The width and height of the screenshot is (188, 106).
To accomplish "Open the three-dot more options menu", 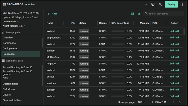I will pyautogui.click(x=182, y=5).
